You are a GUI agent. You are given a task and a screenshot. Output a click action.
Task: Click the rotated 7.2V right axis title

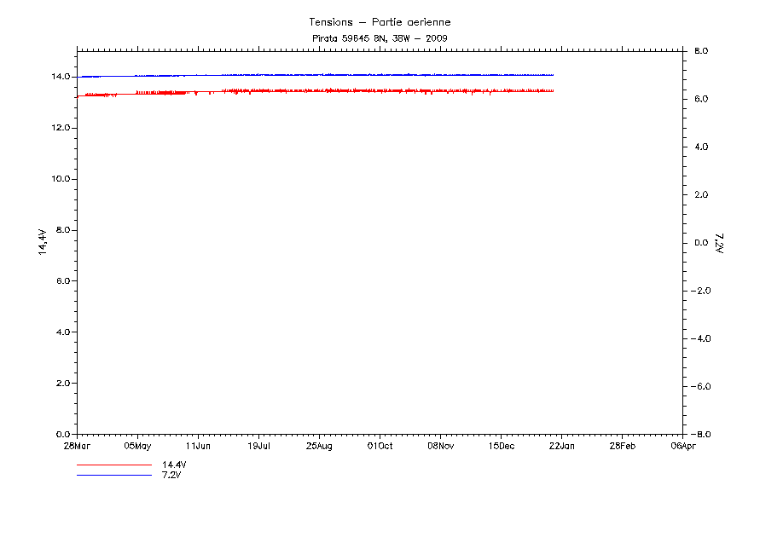(718, 243)
